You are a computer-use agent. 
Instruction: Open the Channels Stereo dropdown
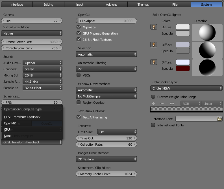coord(42,69)
